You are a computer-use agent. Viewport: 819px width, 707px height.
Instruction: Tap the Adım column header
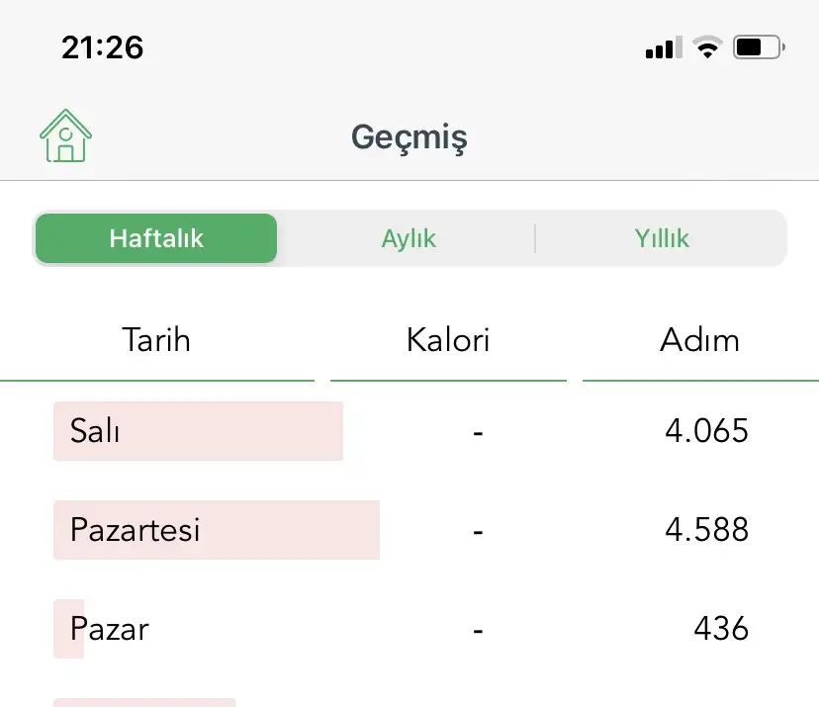[699, 340]
